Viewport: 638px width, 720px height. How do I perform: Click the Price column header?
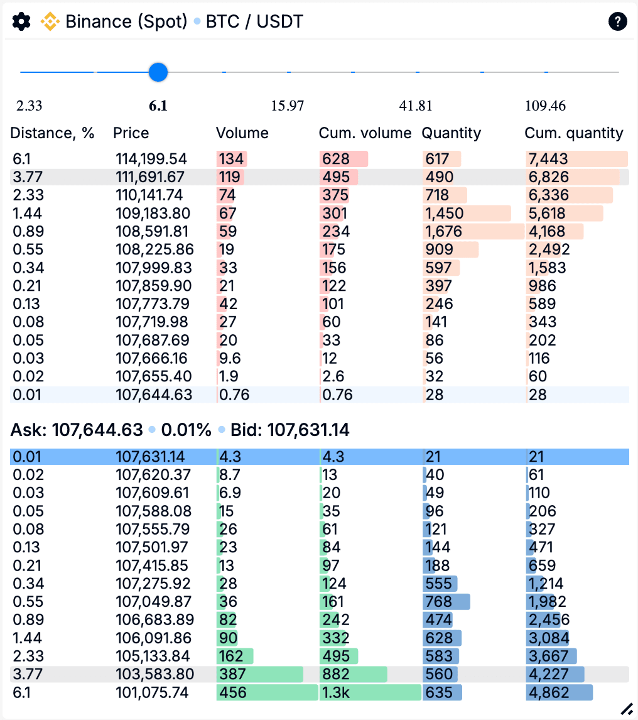pyautogui.click(x=131, y=133)
